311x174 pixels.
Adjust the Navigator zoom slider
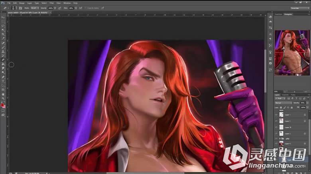pyautogui.click(x=294, y=92)
